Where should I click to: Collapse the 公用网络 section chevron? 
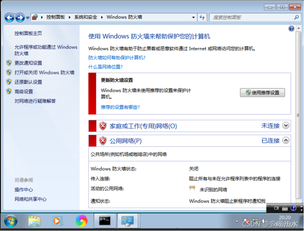(286, 140)
